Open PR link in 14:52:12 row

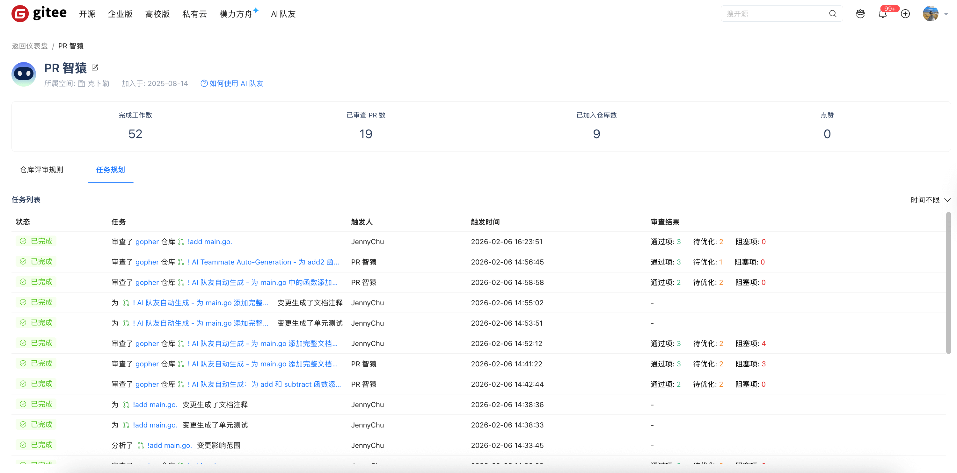262,344
